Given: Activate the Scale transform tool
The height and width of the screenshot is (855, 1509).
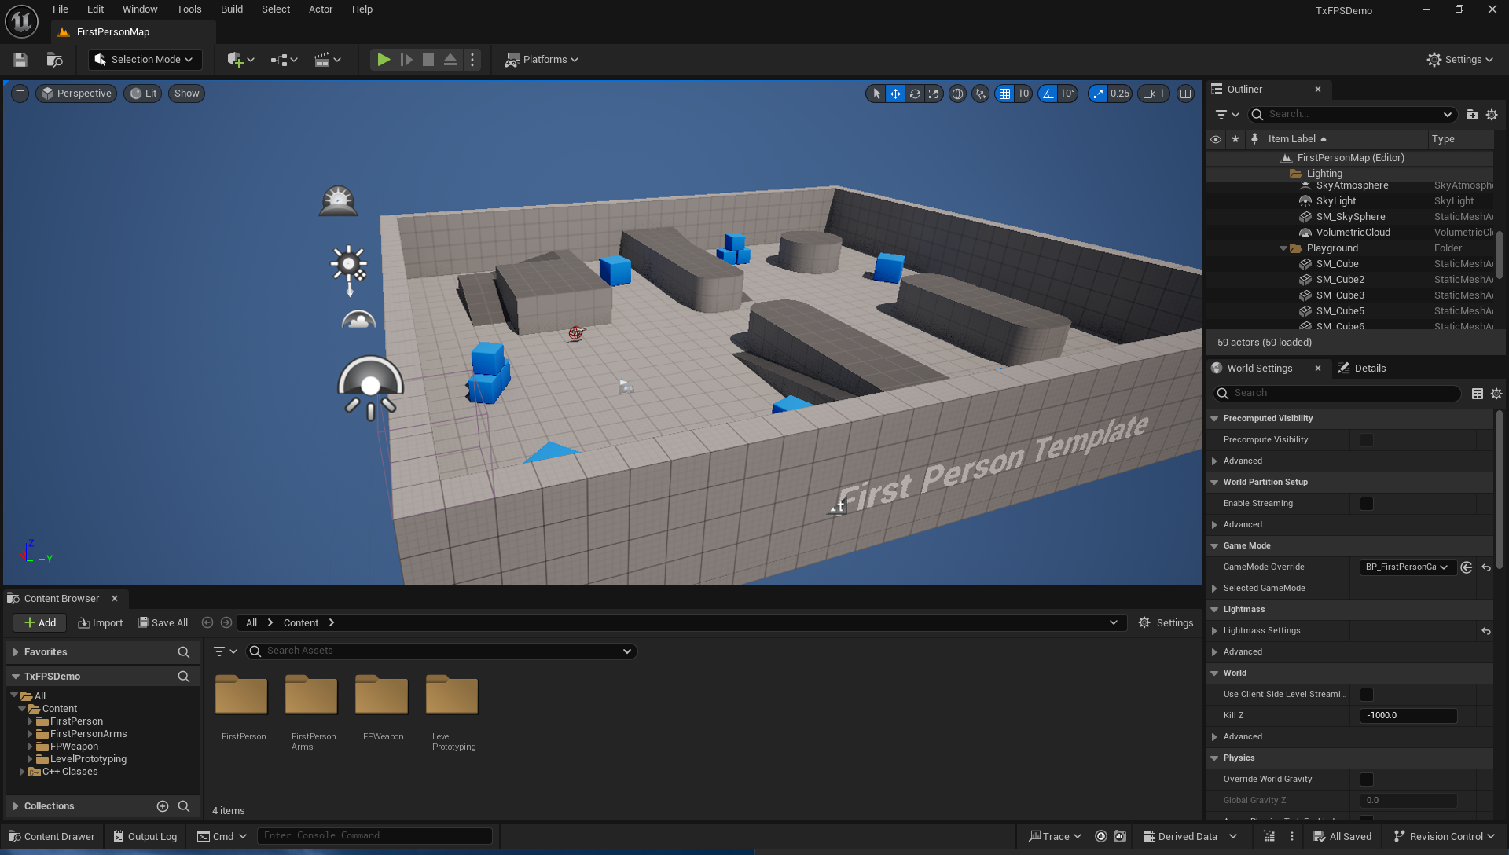Looking at the screenshot, I should point(934,94).
